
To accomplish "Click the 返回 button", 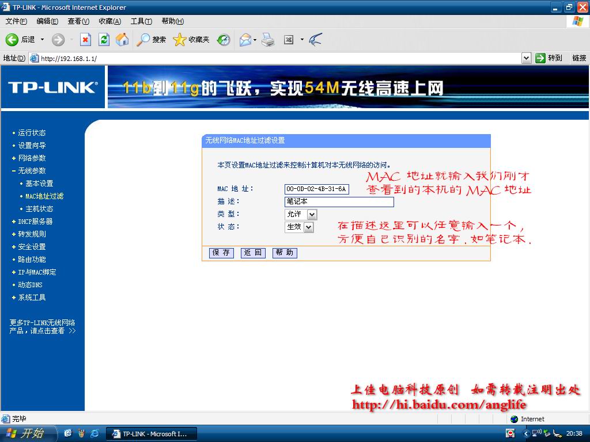I will coord(253,253).
